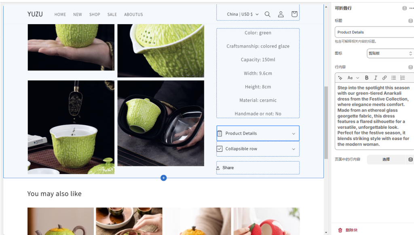The width and height of the screenshot is (414, 235).
Task: Open the Aa text style dropdown
Action: pos(352,78)
